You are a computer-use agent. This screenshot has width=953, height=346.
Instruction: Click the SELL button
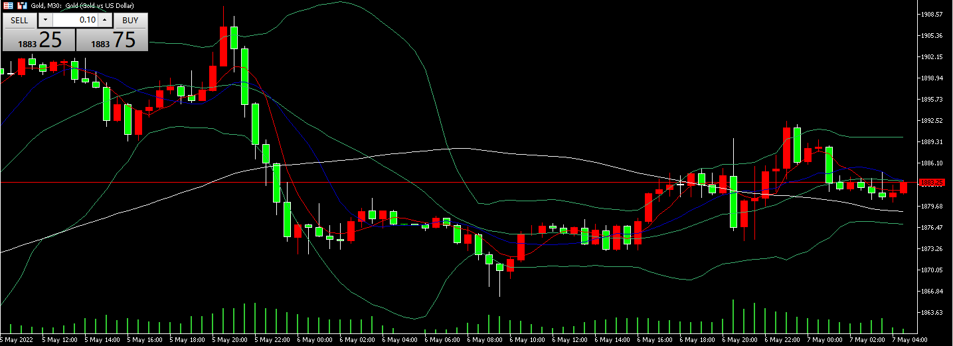pos(19,20)
